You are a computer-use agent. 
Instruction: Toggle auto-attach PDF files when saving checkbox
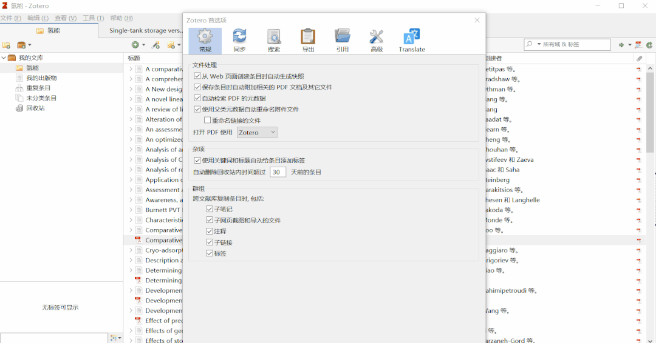pyautogui.click(x=197, y=87)
